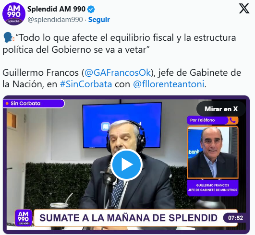The height and width of the screenshot is (235, 255).
Task: Click the Seguir follow link
Action: 99,20
